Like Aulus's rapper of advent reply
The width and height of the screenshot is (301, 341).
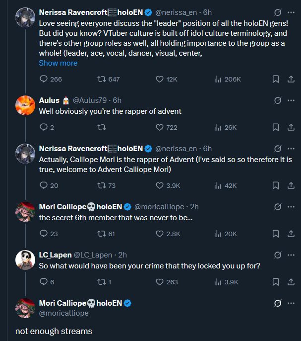(160, 127)
